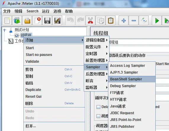169x131 pixels.
Task: Choose 剪切 in context menu
Action: click(54, 69)
